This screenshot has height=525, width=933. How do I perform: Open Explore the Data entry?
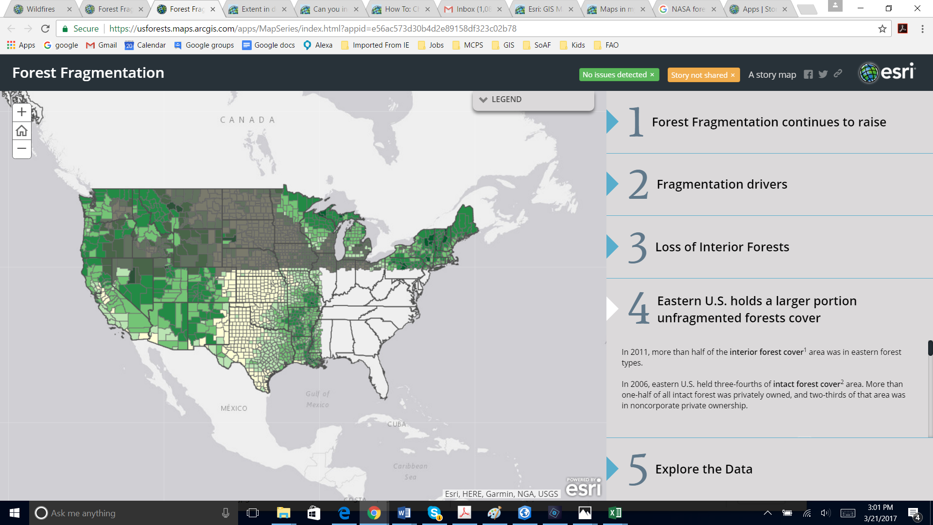704,469
